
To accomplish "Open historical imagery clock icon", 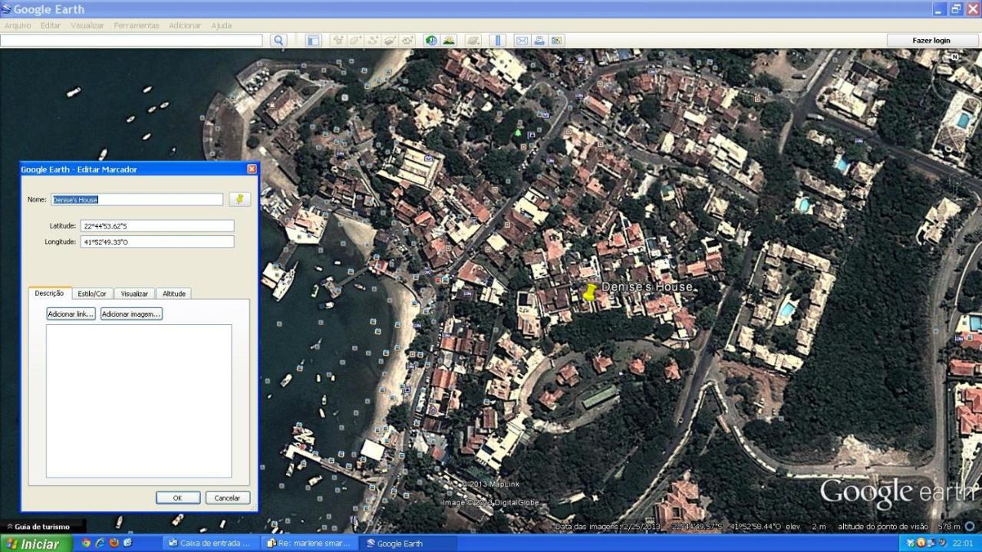I will tap(431, 41).
